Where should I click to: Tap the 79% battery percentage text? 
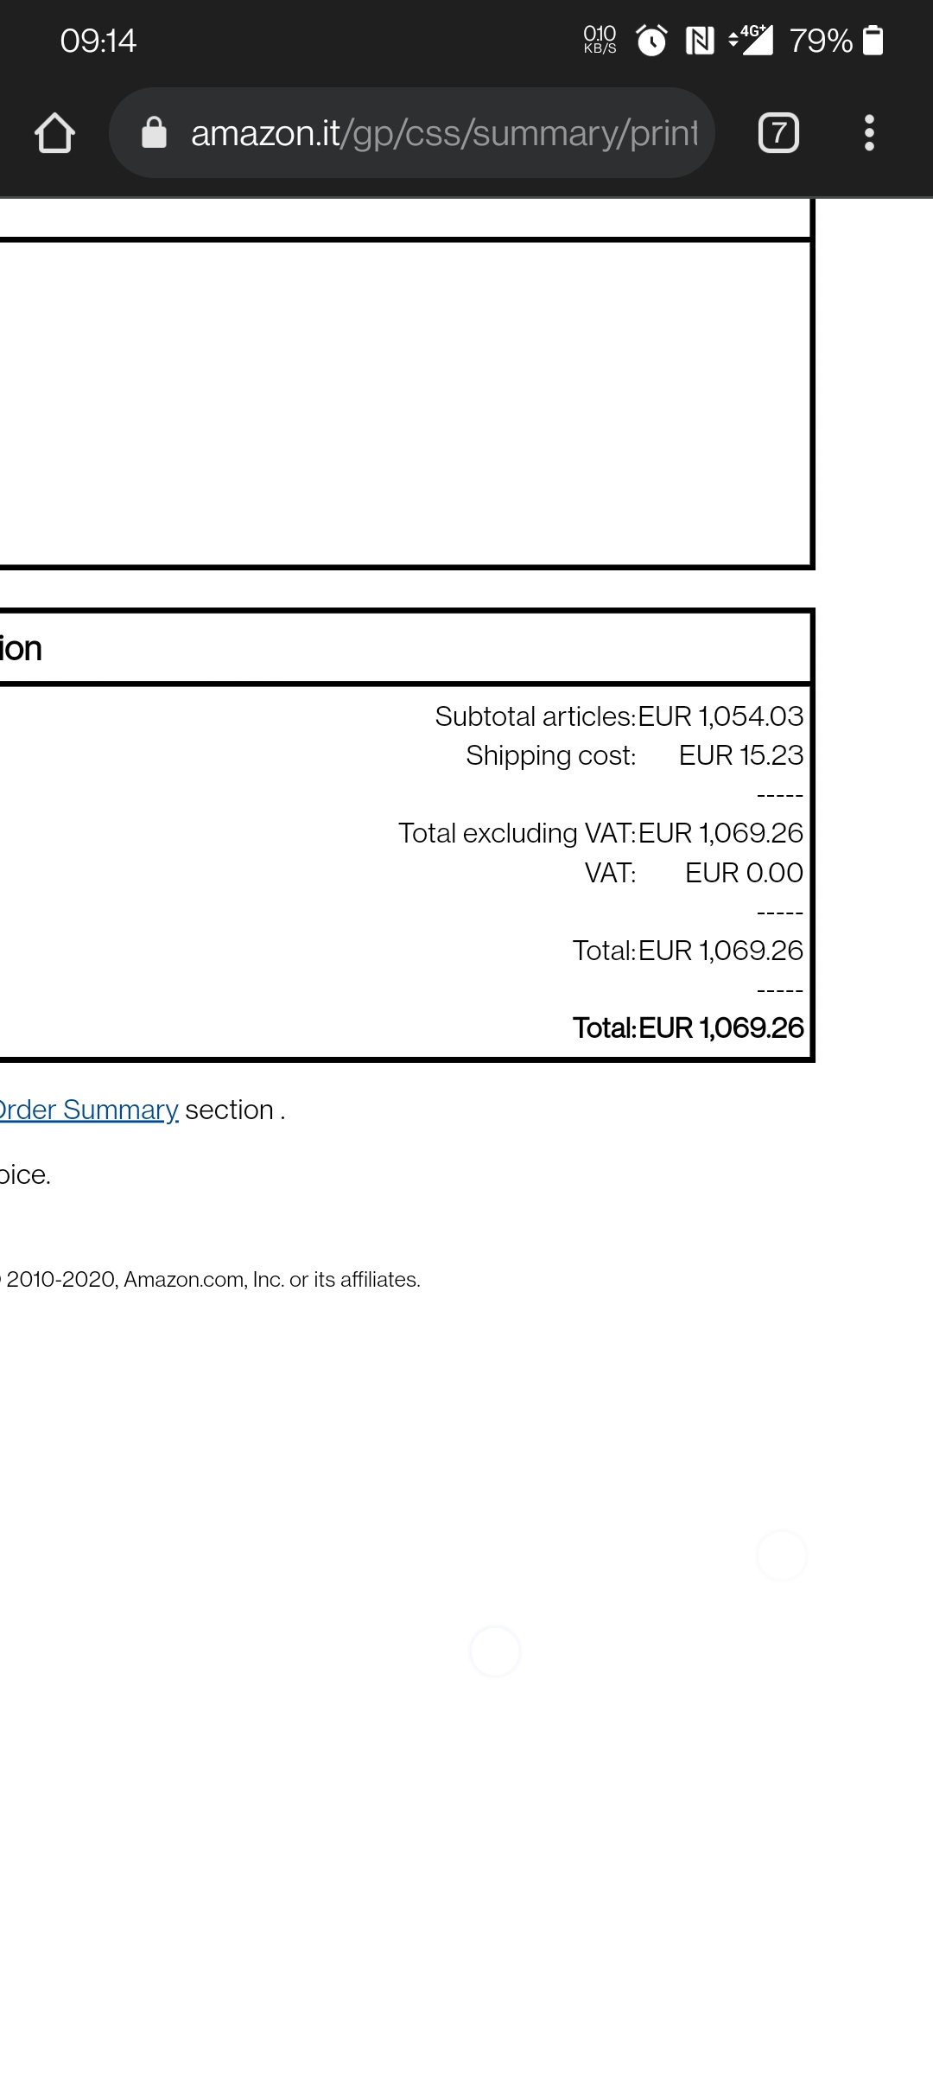tap(822, 41)
